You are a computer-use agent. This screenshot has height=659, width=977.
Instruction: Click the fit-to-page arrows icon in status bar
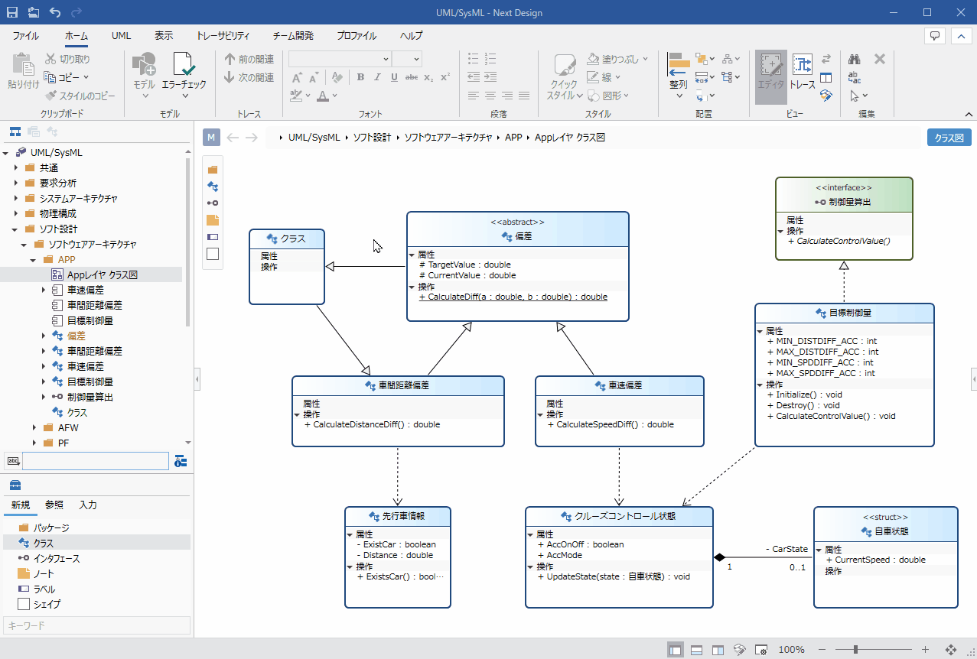click(x=951, y=649)
